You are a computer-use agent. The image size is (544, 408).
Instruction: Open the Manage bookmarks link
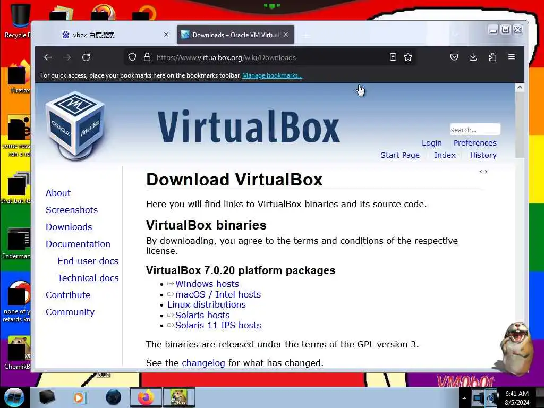pos(273,75)
